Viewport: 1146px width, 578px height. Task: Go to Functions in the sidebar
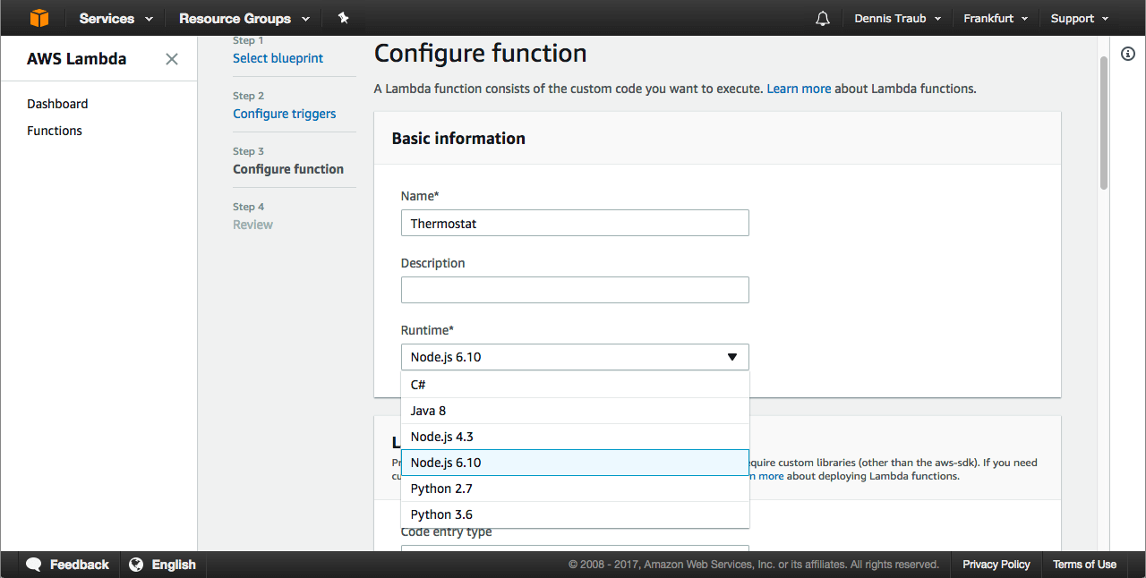coord(55,131)
